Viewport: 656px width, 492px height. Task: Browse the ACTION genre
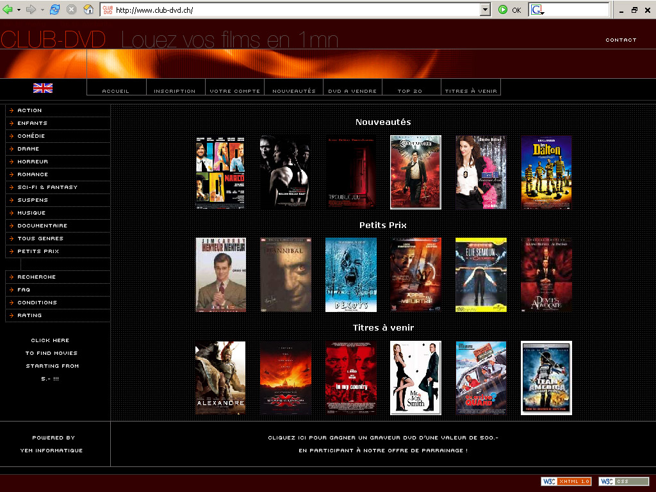[58, 110]
